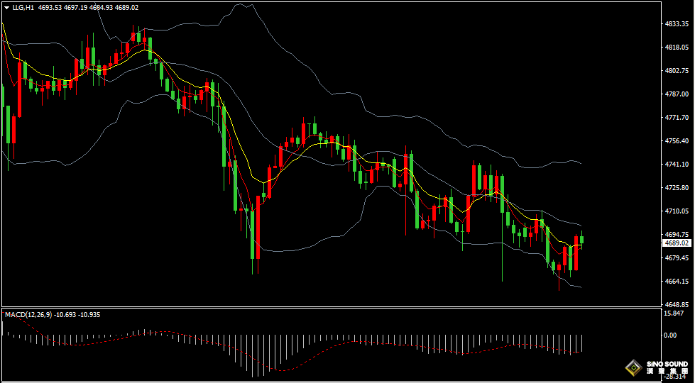Select the open value 4693.53 in header
Image resolution: width=695 pixels, height=383 pixels.
click(x=49, y=8)
